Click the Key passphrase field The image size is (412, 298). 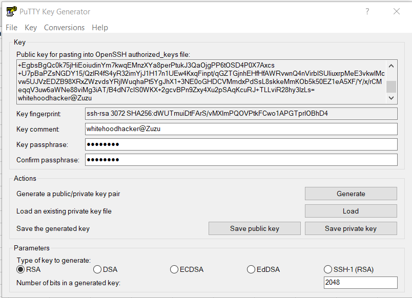click(241, 144)
